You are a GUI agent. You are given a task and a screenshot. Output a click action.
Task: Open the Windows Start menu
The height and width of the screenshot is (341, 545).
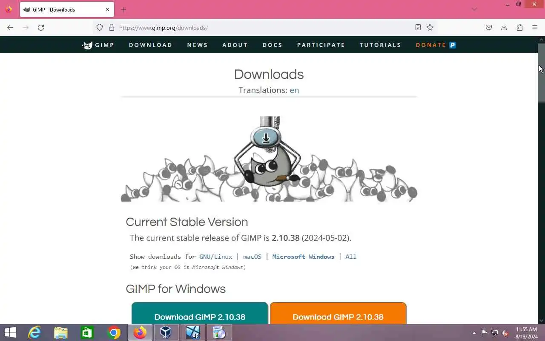click(10, 332)
